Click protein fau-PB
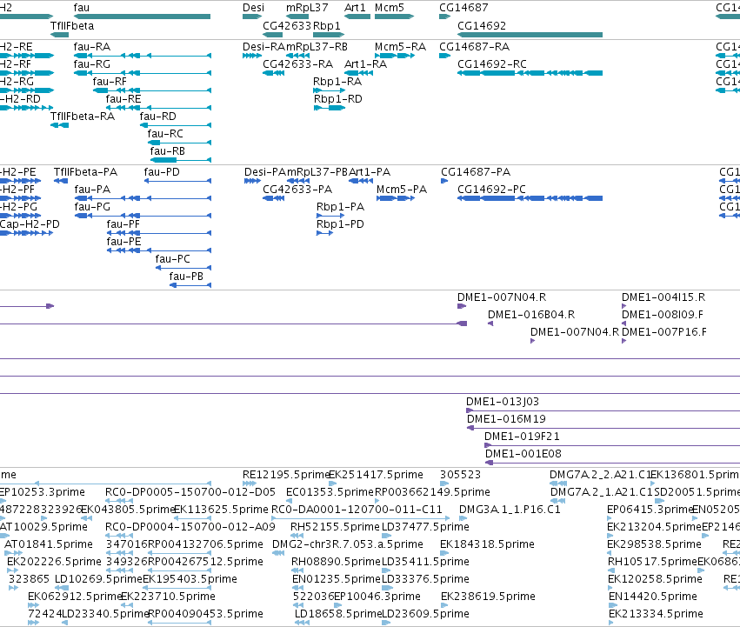 click(x=186, y=277)
